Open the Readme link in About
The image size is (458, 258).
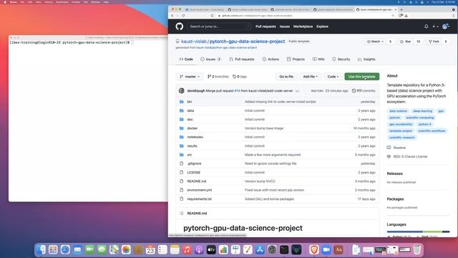[x=399, y=148]
